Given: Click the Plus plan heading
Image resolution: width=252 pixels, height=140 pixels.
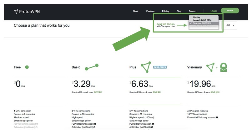Looking at the screenshot, I should tap(133, 67).
